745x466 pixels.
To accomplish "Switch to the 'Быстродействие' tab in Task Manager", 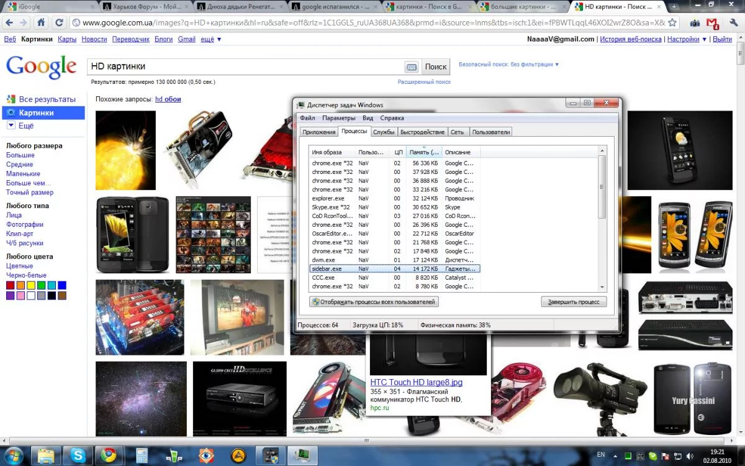I will coord(422,132).
